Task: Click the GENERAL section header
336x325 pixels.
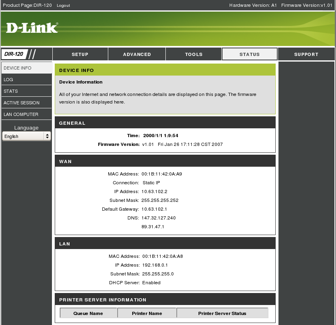Action: coord(165,123)
